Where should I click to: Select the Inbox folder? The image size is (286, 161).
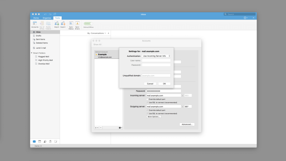45,32
